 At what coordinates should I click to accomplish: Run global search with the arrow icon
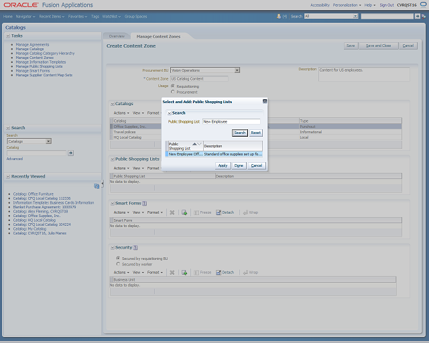(417, 16)
